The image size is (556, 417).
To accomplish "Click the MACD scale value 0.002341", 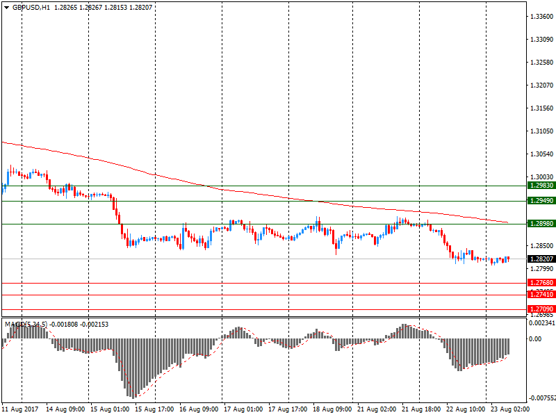I will 542,323.
